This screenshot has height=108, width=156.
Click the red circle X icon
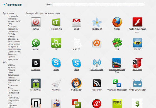(x=97, y=104)
